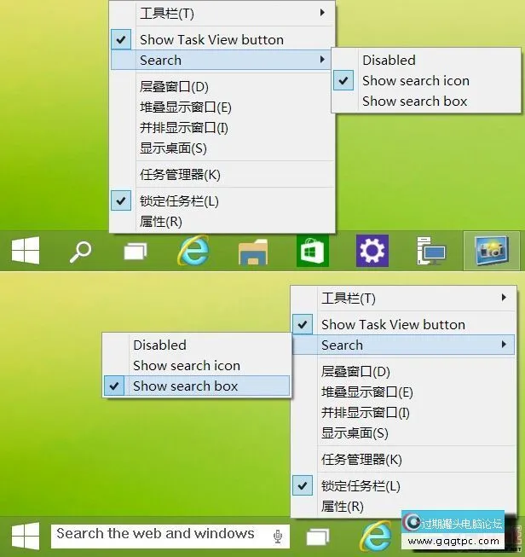Click the network computer icon on taskbar
This screenshot has height=557, width=525.
coord(431,252)
